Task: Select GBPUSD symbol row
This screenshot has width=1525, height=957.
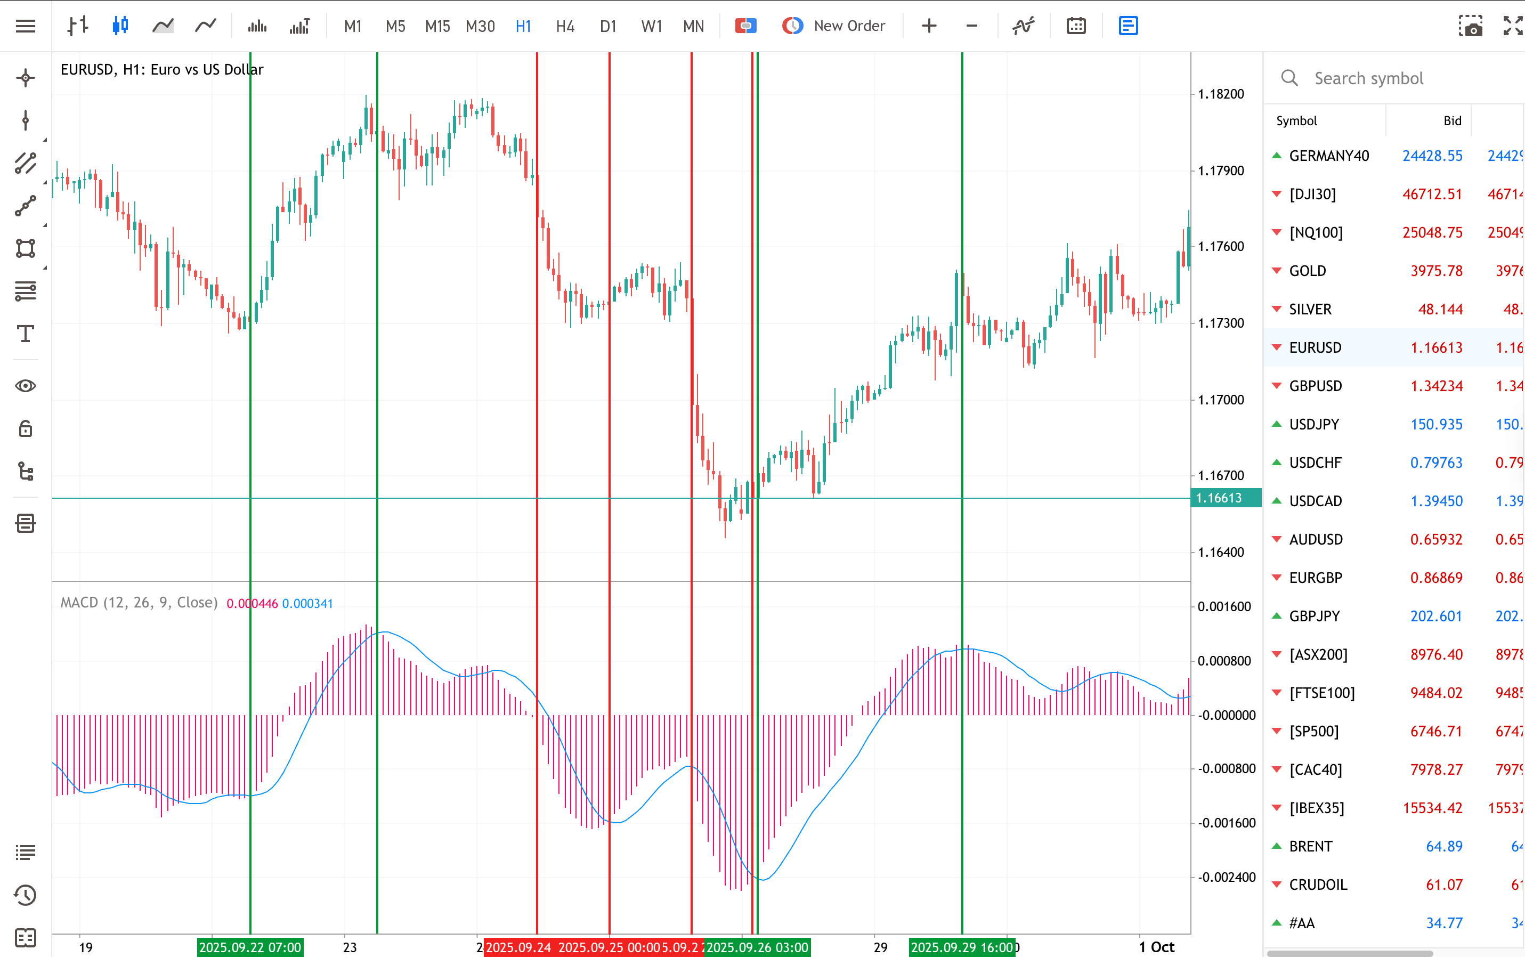Action: pyautogui.click(x=1394, y=386)
